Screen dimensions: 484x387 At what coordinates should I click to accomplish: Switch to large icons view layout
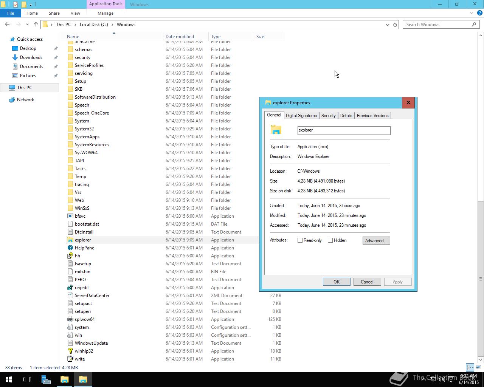478,367
